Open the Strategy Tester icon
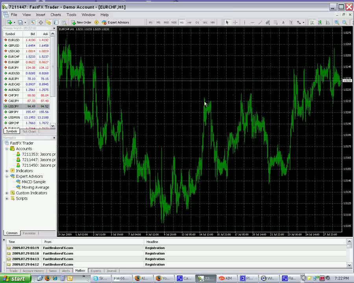Screen dimensions: 354x283 coord(64,22)
